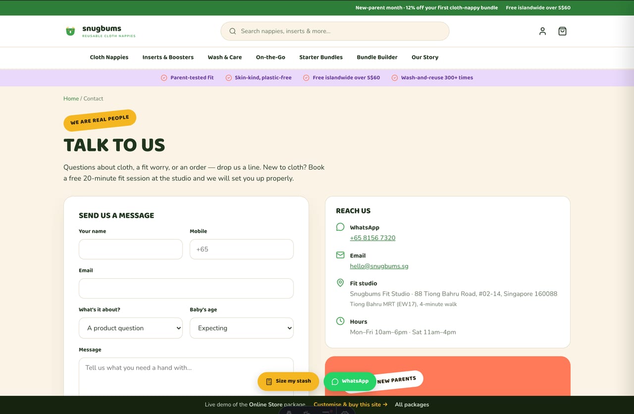Viewport: 634px width, 414px height.
Task: Click Customise & buy this site link
Action: click(350, 405)
